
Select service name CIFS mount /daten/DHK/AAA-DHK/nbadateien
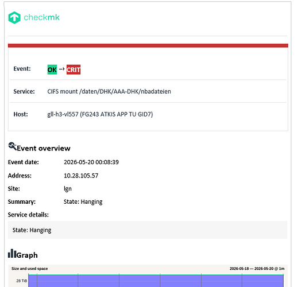109,91
